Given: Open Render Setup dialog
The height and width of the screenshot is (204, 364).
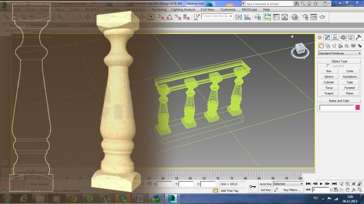Looking at the screenshot, I should (x=305, y=17).
